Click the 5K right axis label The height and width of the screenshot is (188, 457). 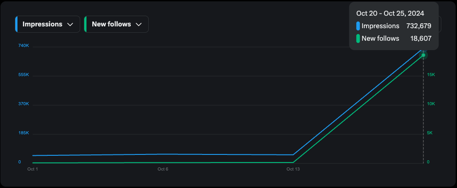pyautogui.click(x=430, y=133)
